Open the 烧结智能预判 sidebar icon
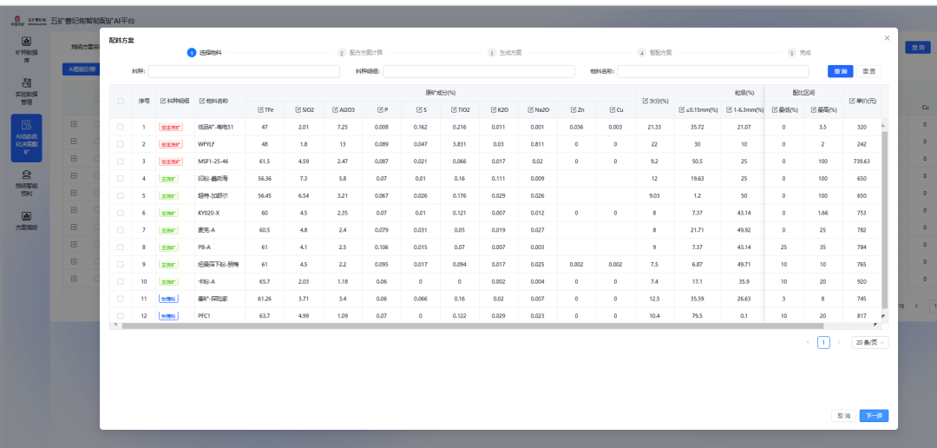 pyautogui.click(x=26, y=175)
